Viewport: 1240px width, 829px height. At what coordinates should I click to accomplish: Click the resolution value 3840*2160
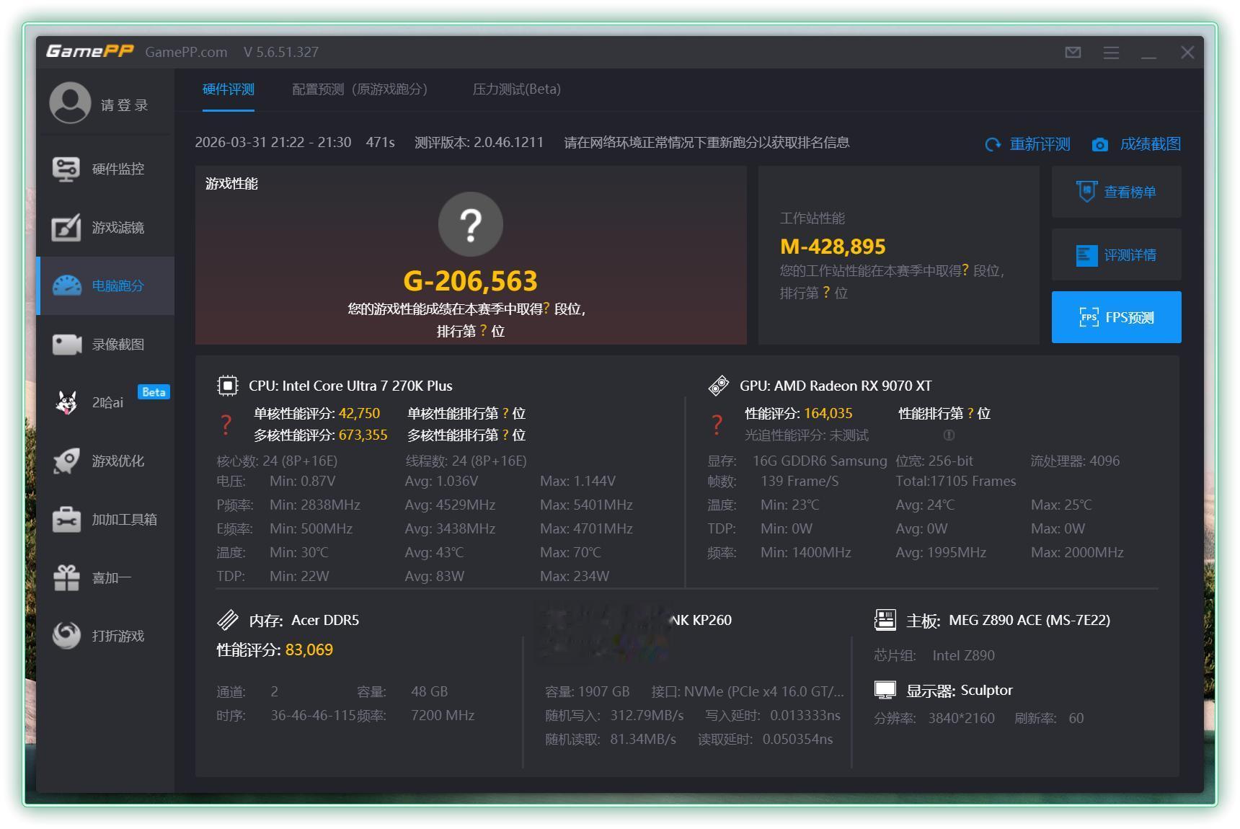click(961, 718)
